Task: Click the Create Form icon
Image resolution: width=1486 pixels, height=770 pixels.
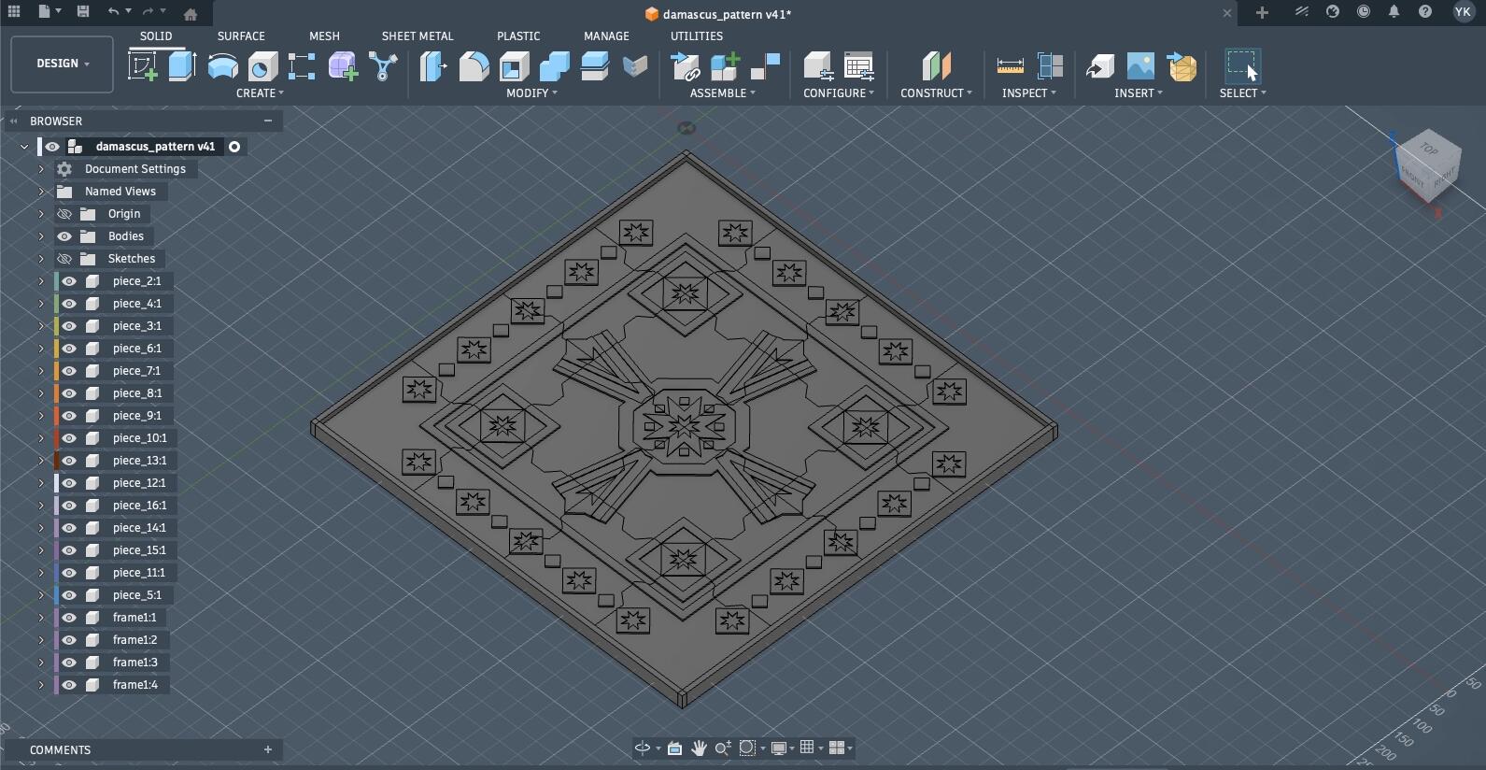Action: click(343, 66)
